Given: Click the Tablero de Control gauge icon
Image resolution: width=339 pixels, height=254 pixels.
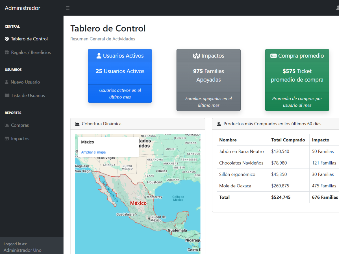Looking at the screenshot, I should 7,39.
